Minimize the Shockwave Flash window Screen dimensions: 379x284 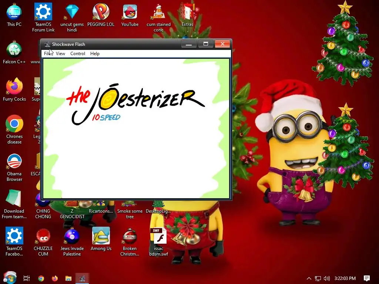coord(189,44)
